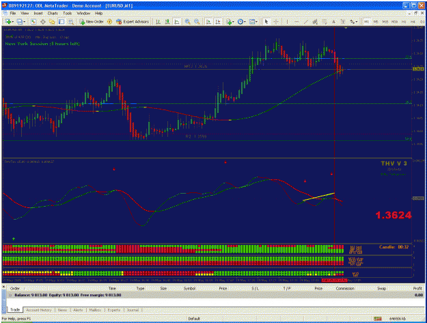Toggle chart Auto Scroll
The image size is (427, 323).
208,21
